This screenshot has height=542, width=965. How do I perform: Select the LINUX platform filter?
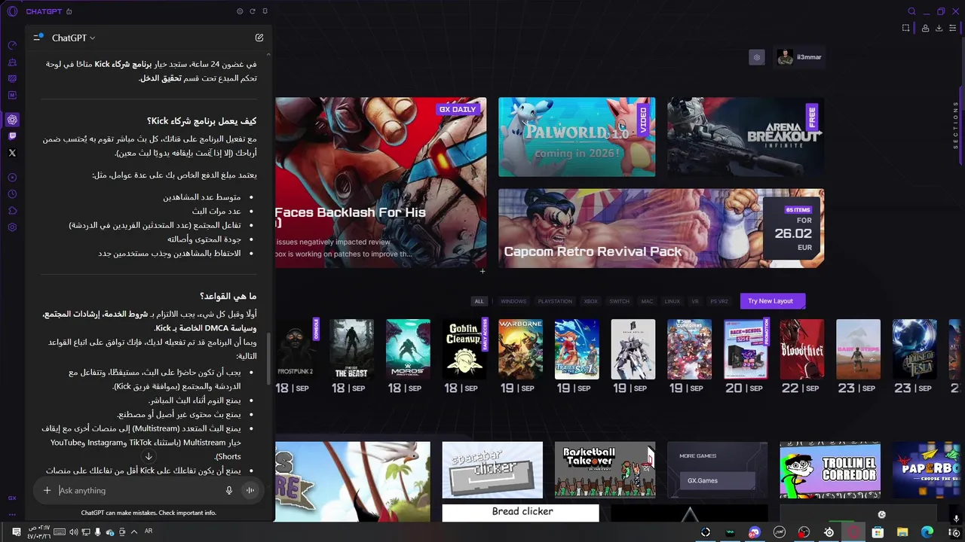click(x=672, y=301)
